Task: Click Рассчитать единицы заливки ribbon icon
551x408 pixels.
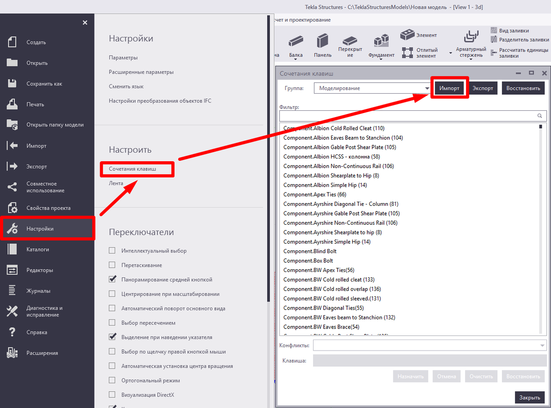Action: point(494,52)
